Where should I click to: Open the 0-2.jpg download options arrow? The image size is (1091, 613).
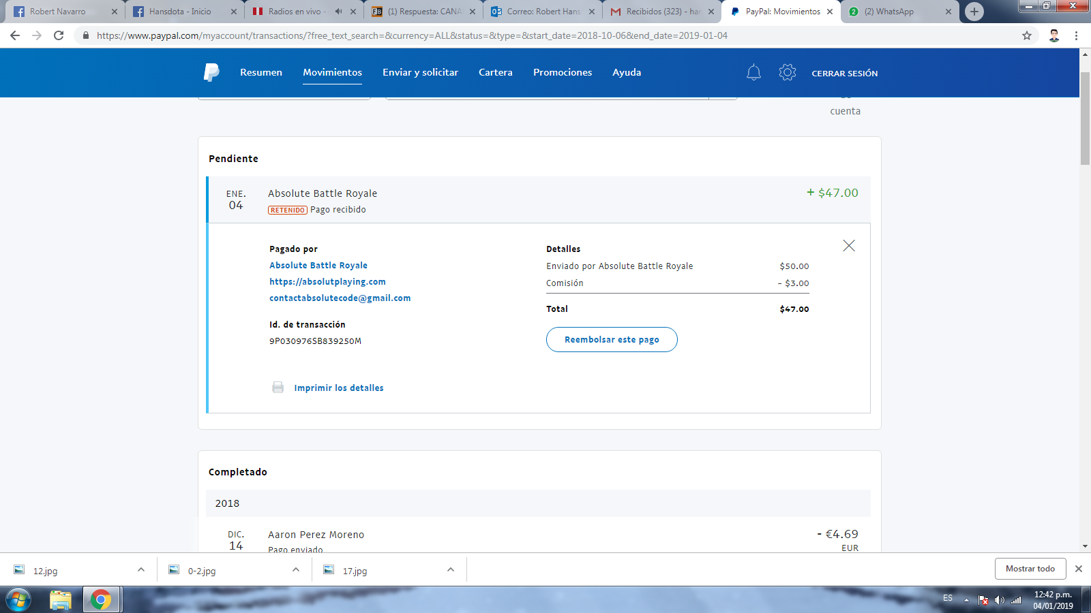coord(296,569)
